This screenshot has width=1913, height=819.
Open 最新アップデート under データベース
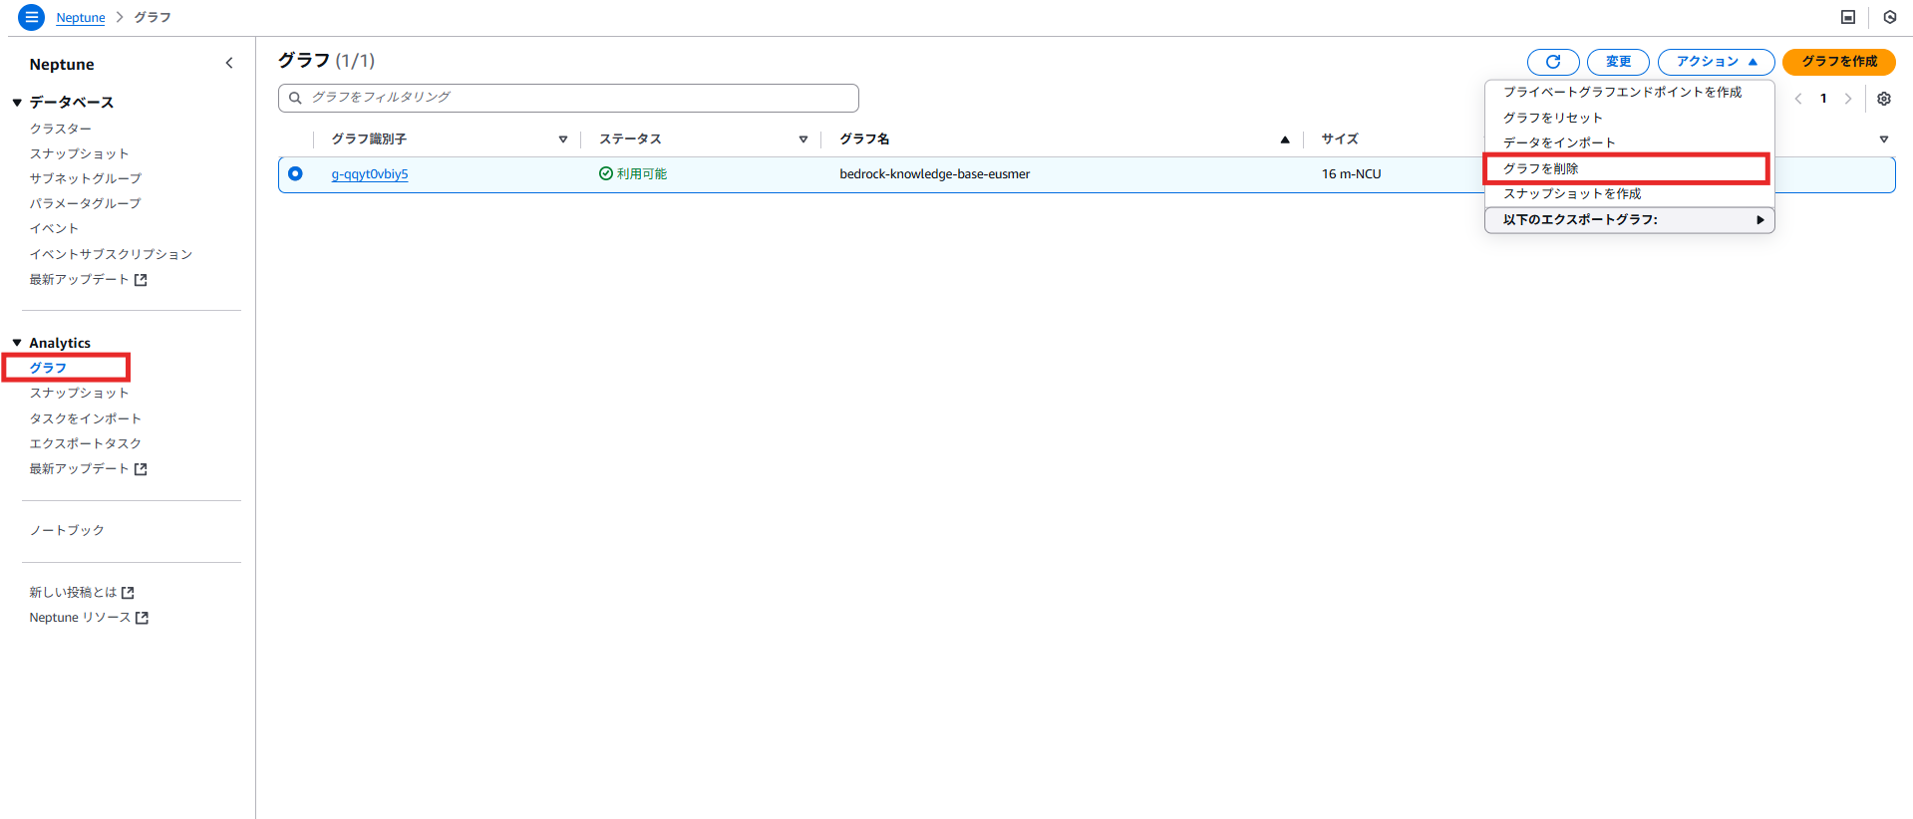click(x=79, y=280)
